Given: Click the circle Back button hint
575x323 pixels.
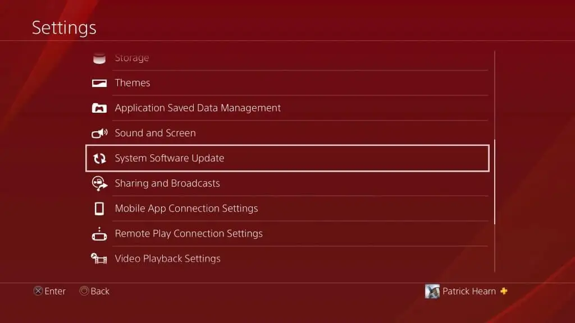Looking at the screenshot, I should pyautogui.click(x=94, y=291).
